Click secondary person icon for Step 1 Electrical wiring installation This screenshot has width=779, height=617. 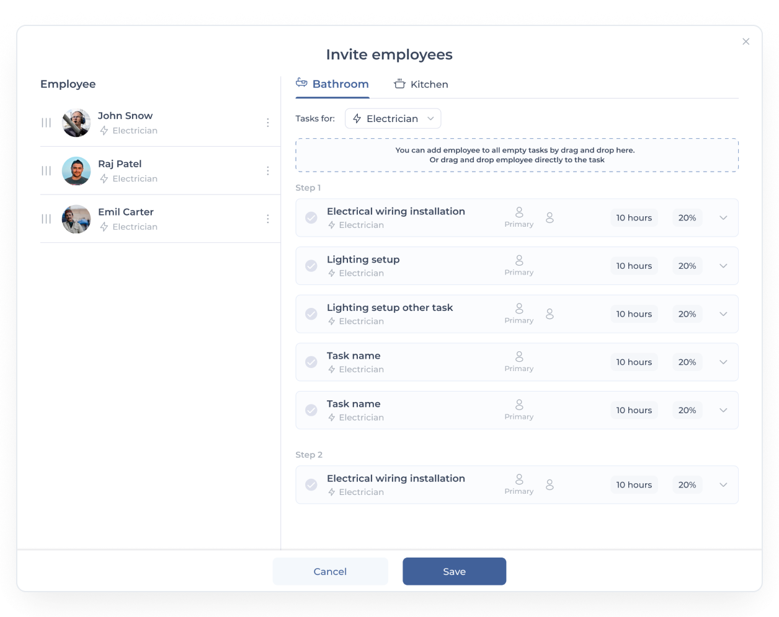click(550, 218)
